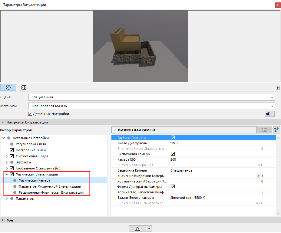Screen dimensions: 281x233
Task: Select Параметры tree item
Action: [25, 199]
